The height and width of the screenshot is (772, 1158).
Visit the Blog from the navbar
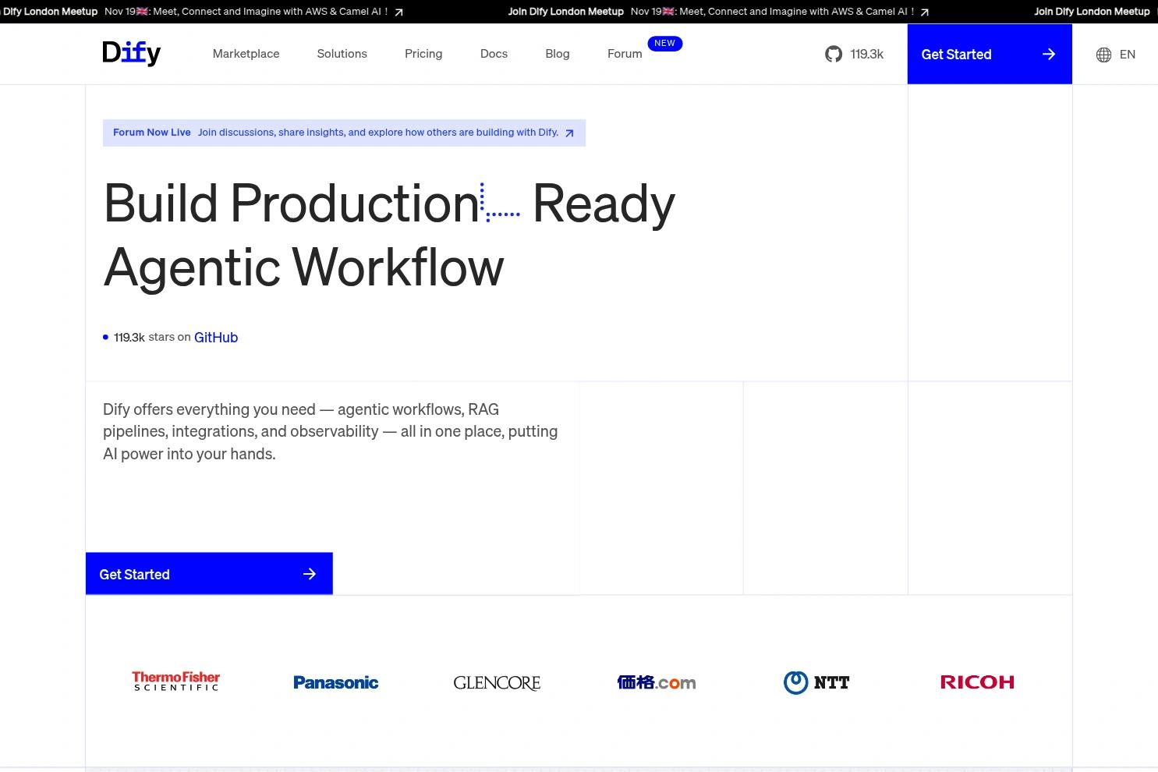coord(558,54)
